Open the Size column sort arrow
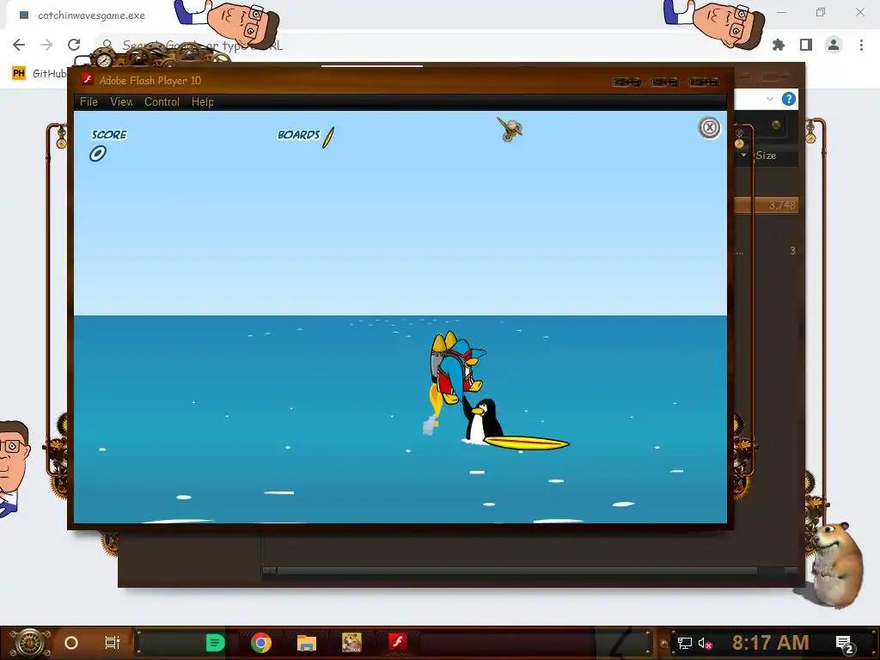The image size is (880, 660). [x=743, y=155]
